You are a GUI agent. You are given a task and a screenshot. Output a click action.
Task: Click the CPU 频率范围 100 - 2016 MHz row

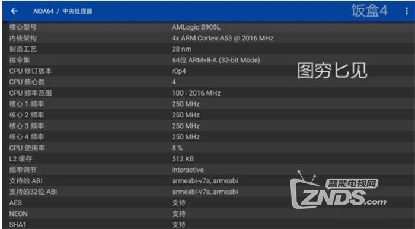[x=209, y=93]
